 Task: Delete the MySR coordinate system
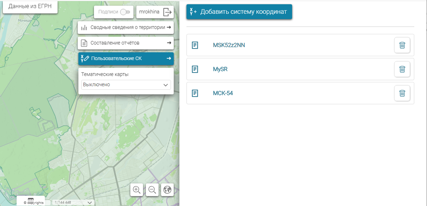[x=402, y=69]
